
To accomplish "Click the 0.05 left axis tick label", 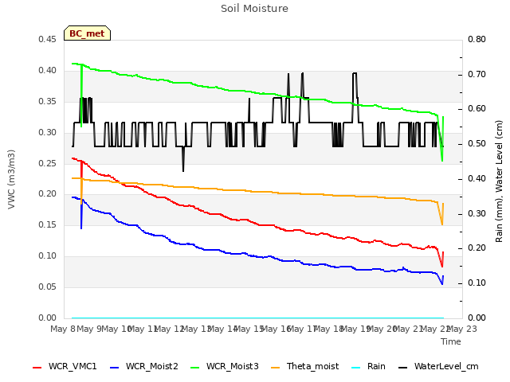I will [47, 286].
